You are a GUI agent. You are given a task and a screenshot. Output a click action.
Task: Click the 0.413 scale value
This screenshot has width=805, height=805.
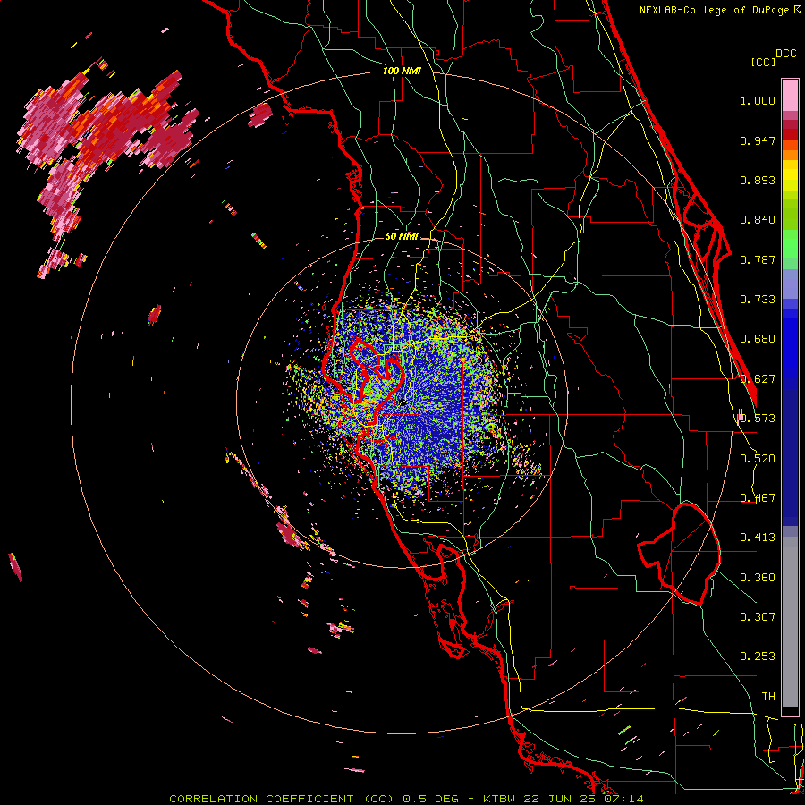coord(758,538)
